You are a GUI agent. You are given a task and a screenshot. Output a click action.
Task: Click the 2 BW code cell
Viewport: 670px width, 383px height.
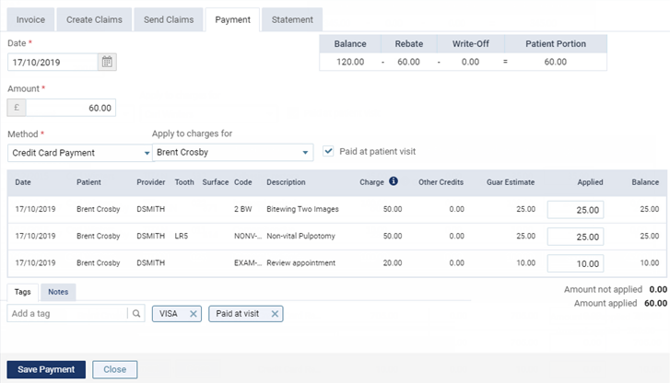point(242,209)
